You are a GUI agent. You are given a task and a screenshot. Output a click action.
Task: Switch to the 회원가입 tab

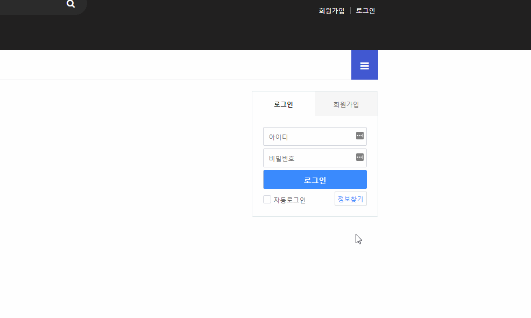pyautogui.click(x=346, y=104)
